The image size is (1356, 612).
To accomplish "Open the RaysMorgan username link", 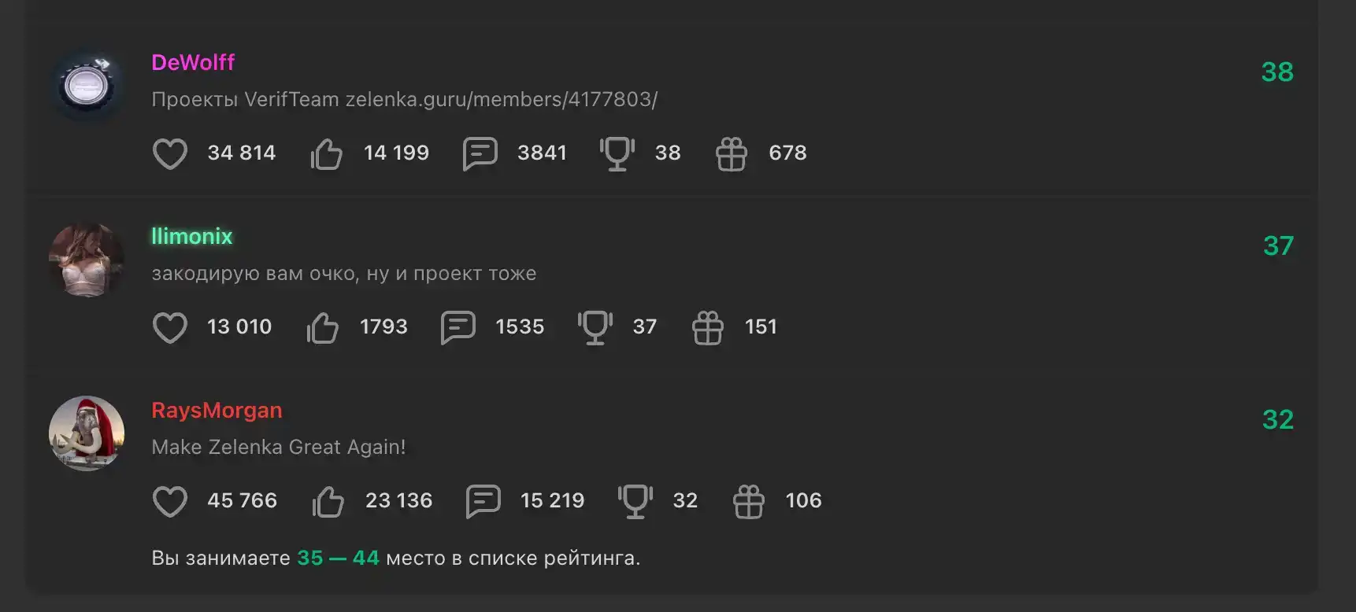I will (x=217, y=410).
